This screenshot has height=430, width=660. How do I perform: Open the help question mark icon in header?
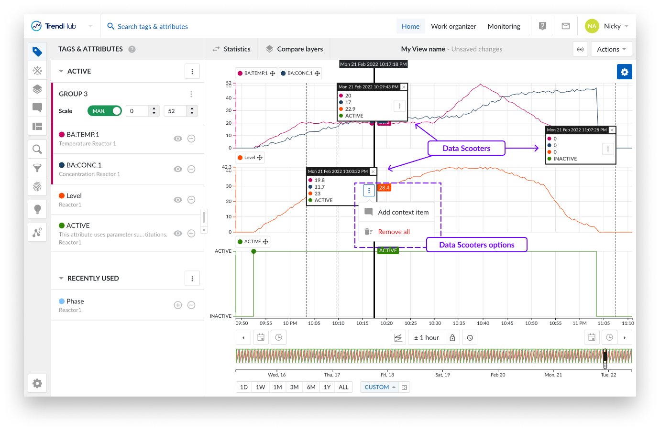point(542,26)
